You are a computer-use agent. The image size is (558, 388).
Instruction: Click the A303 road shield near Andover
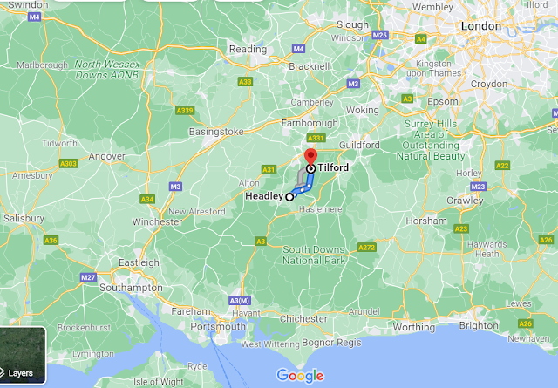click(x=68, y=163)
